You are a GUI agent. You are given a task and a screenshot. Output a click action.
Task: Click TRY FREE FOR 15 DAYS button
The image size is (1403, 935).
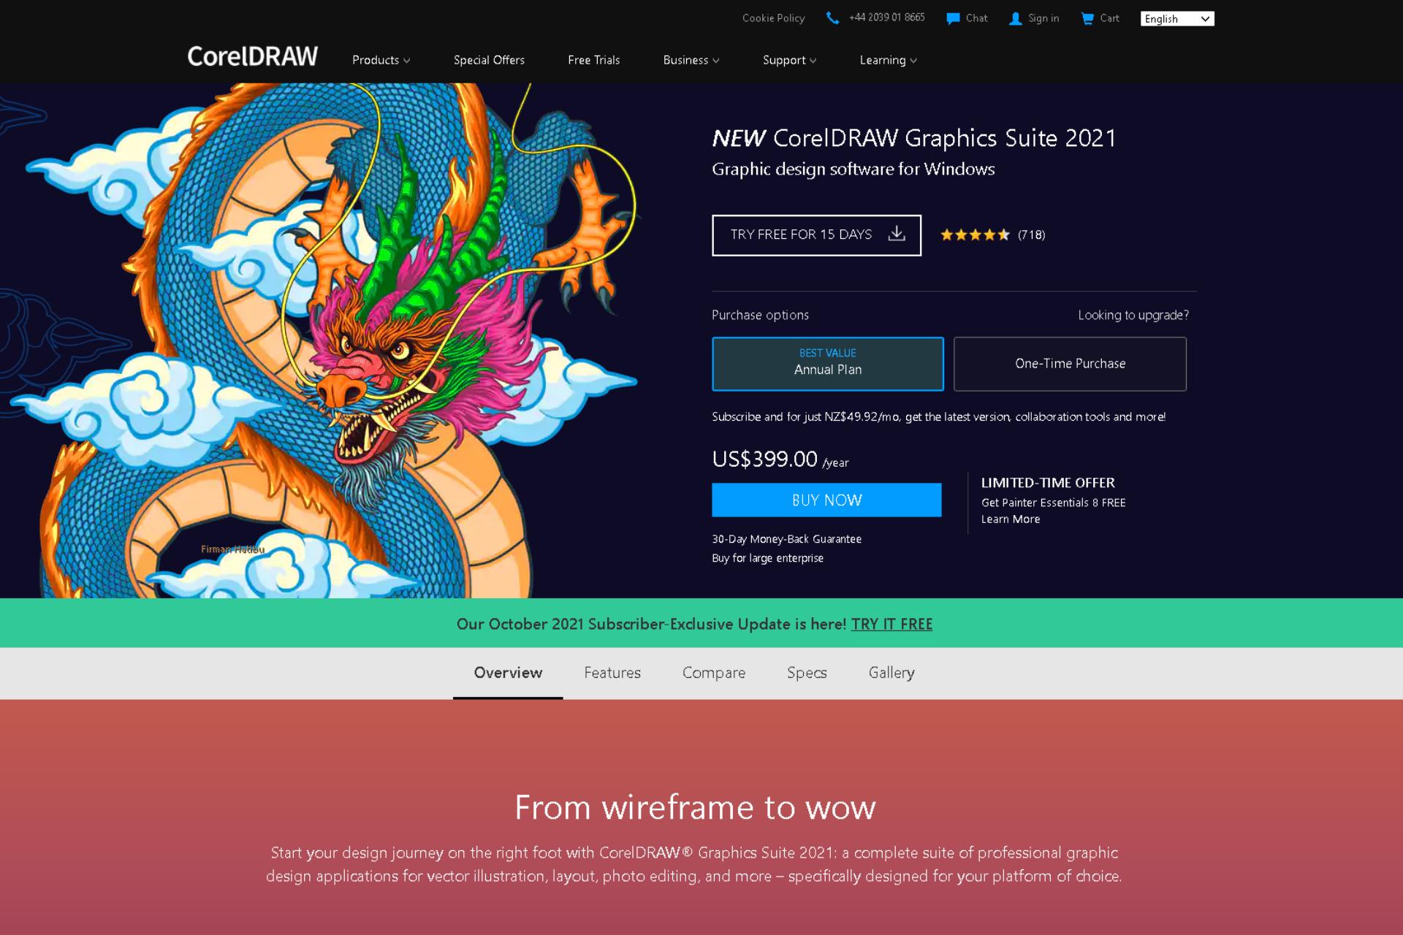click(x=815, y=234)
